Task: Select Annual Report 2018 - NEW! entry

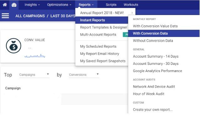Action: [x=102, y=13]
